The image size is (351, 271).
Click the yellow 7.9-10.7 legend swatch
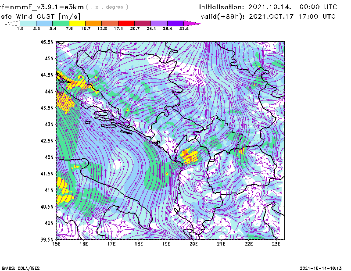point(77,23)
